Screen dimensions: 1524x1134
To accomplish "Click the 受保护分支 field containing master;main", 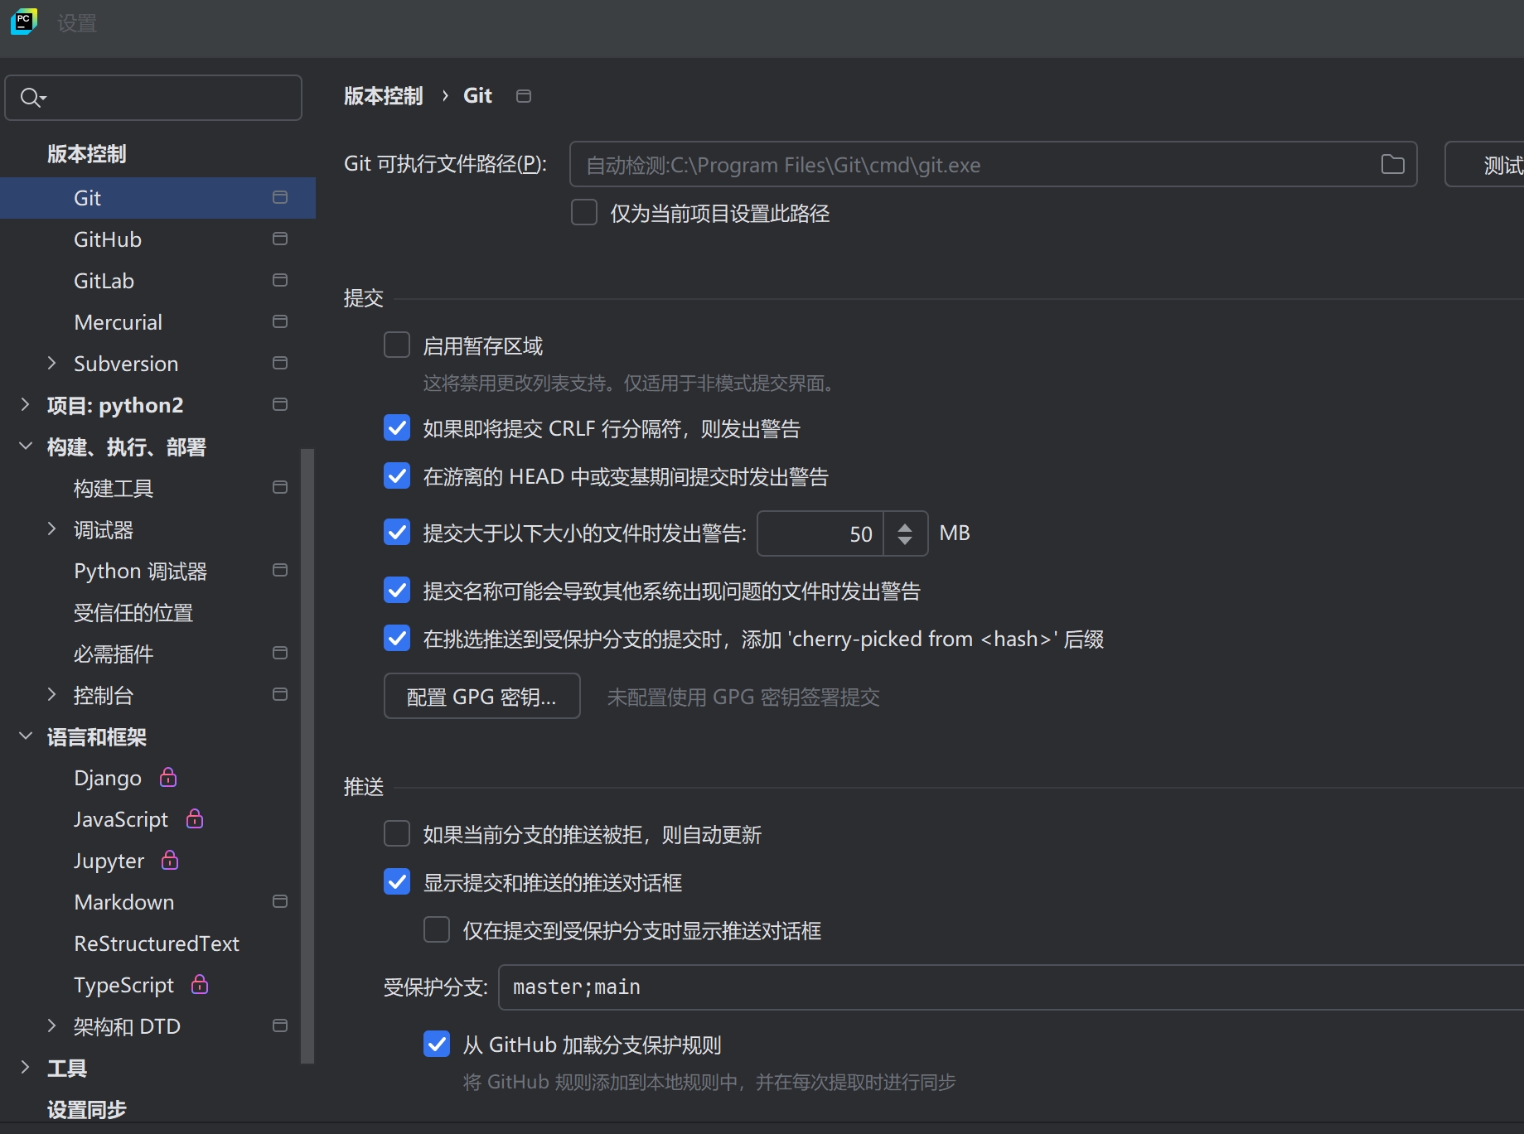I will (1011, 987).
